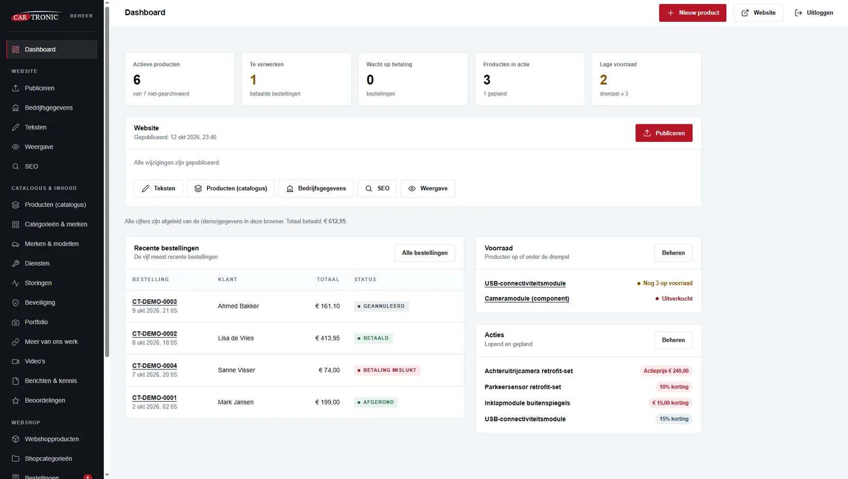Create a new product with Nieuw product
This screenshot has height=479, width=848.
[693, 13]
